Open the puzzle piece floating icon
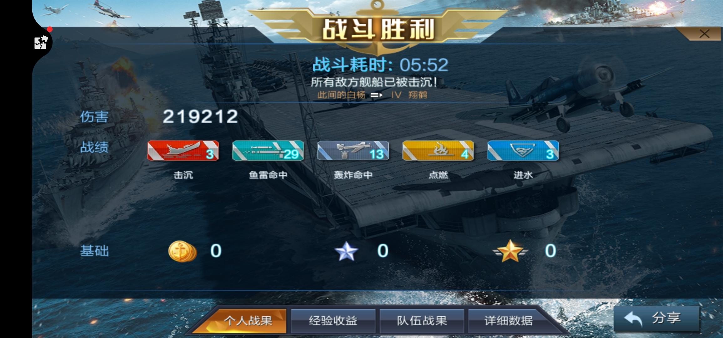The width and height of the screenshot is (723, 338). point(41,43)
